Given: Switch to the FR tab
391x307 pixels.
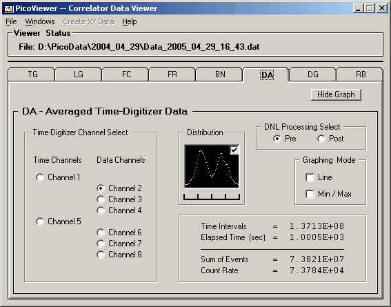Looking at the screenshot, I should (x=172, y=75).
